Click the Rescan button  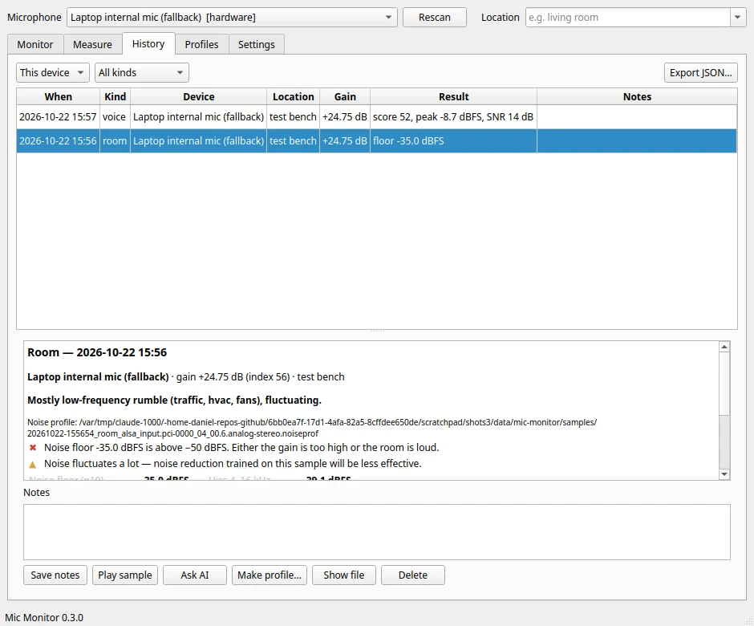pyautogui.click(x=434, y=18)
